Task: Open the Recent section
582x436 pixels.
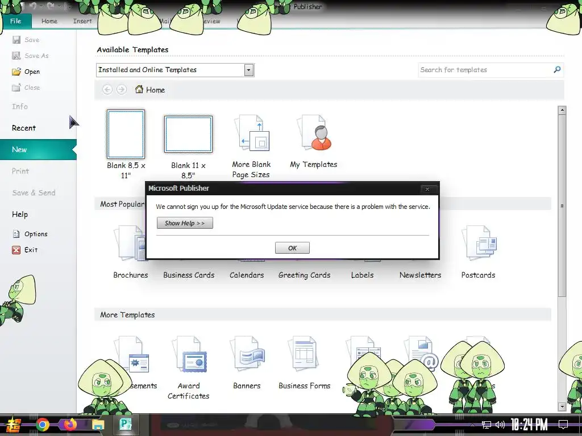Action: point(24,128)
